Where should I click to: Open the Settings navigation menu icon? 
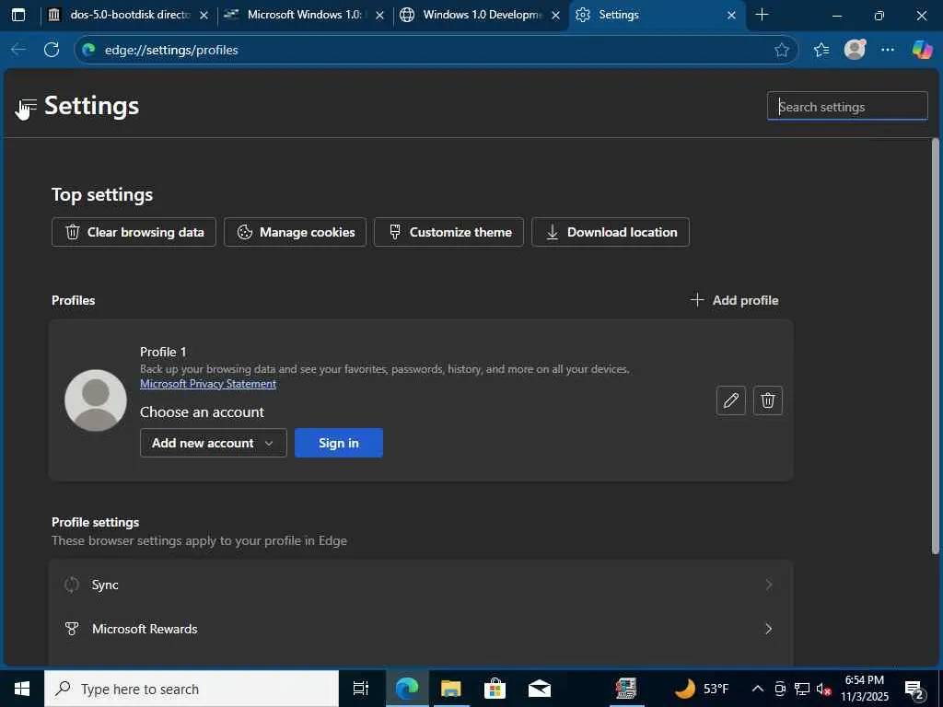pos(28,107)
